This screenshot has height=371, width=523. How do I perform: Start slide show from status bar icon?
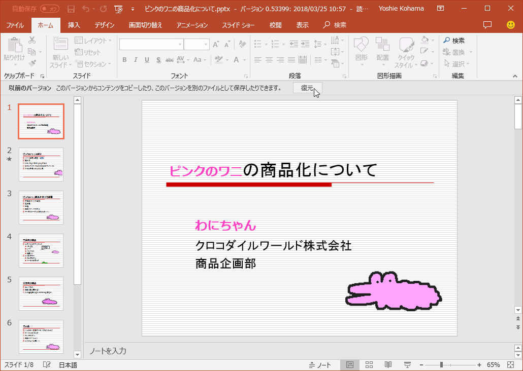[x=407, y=365]
